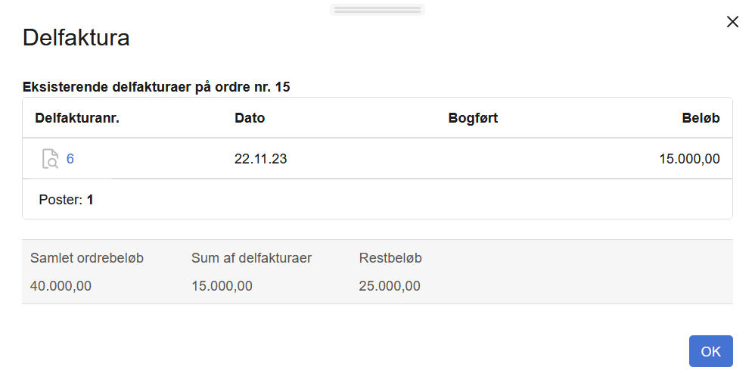Viewport: 755px width, 389px height.
Task: Click the Poster: 1 footer text
Action: pos(66,200)
